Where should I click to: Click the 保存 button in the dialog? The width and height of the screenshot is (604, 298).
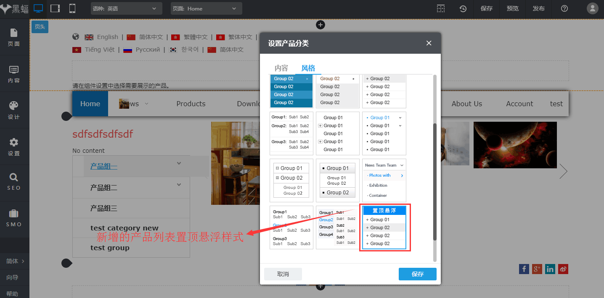click(x=417, y=274)
